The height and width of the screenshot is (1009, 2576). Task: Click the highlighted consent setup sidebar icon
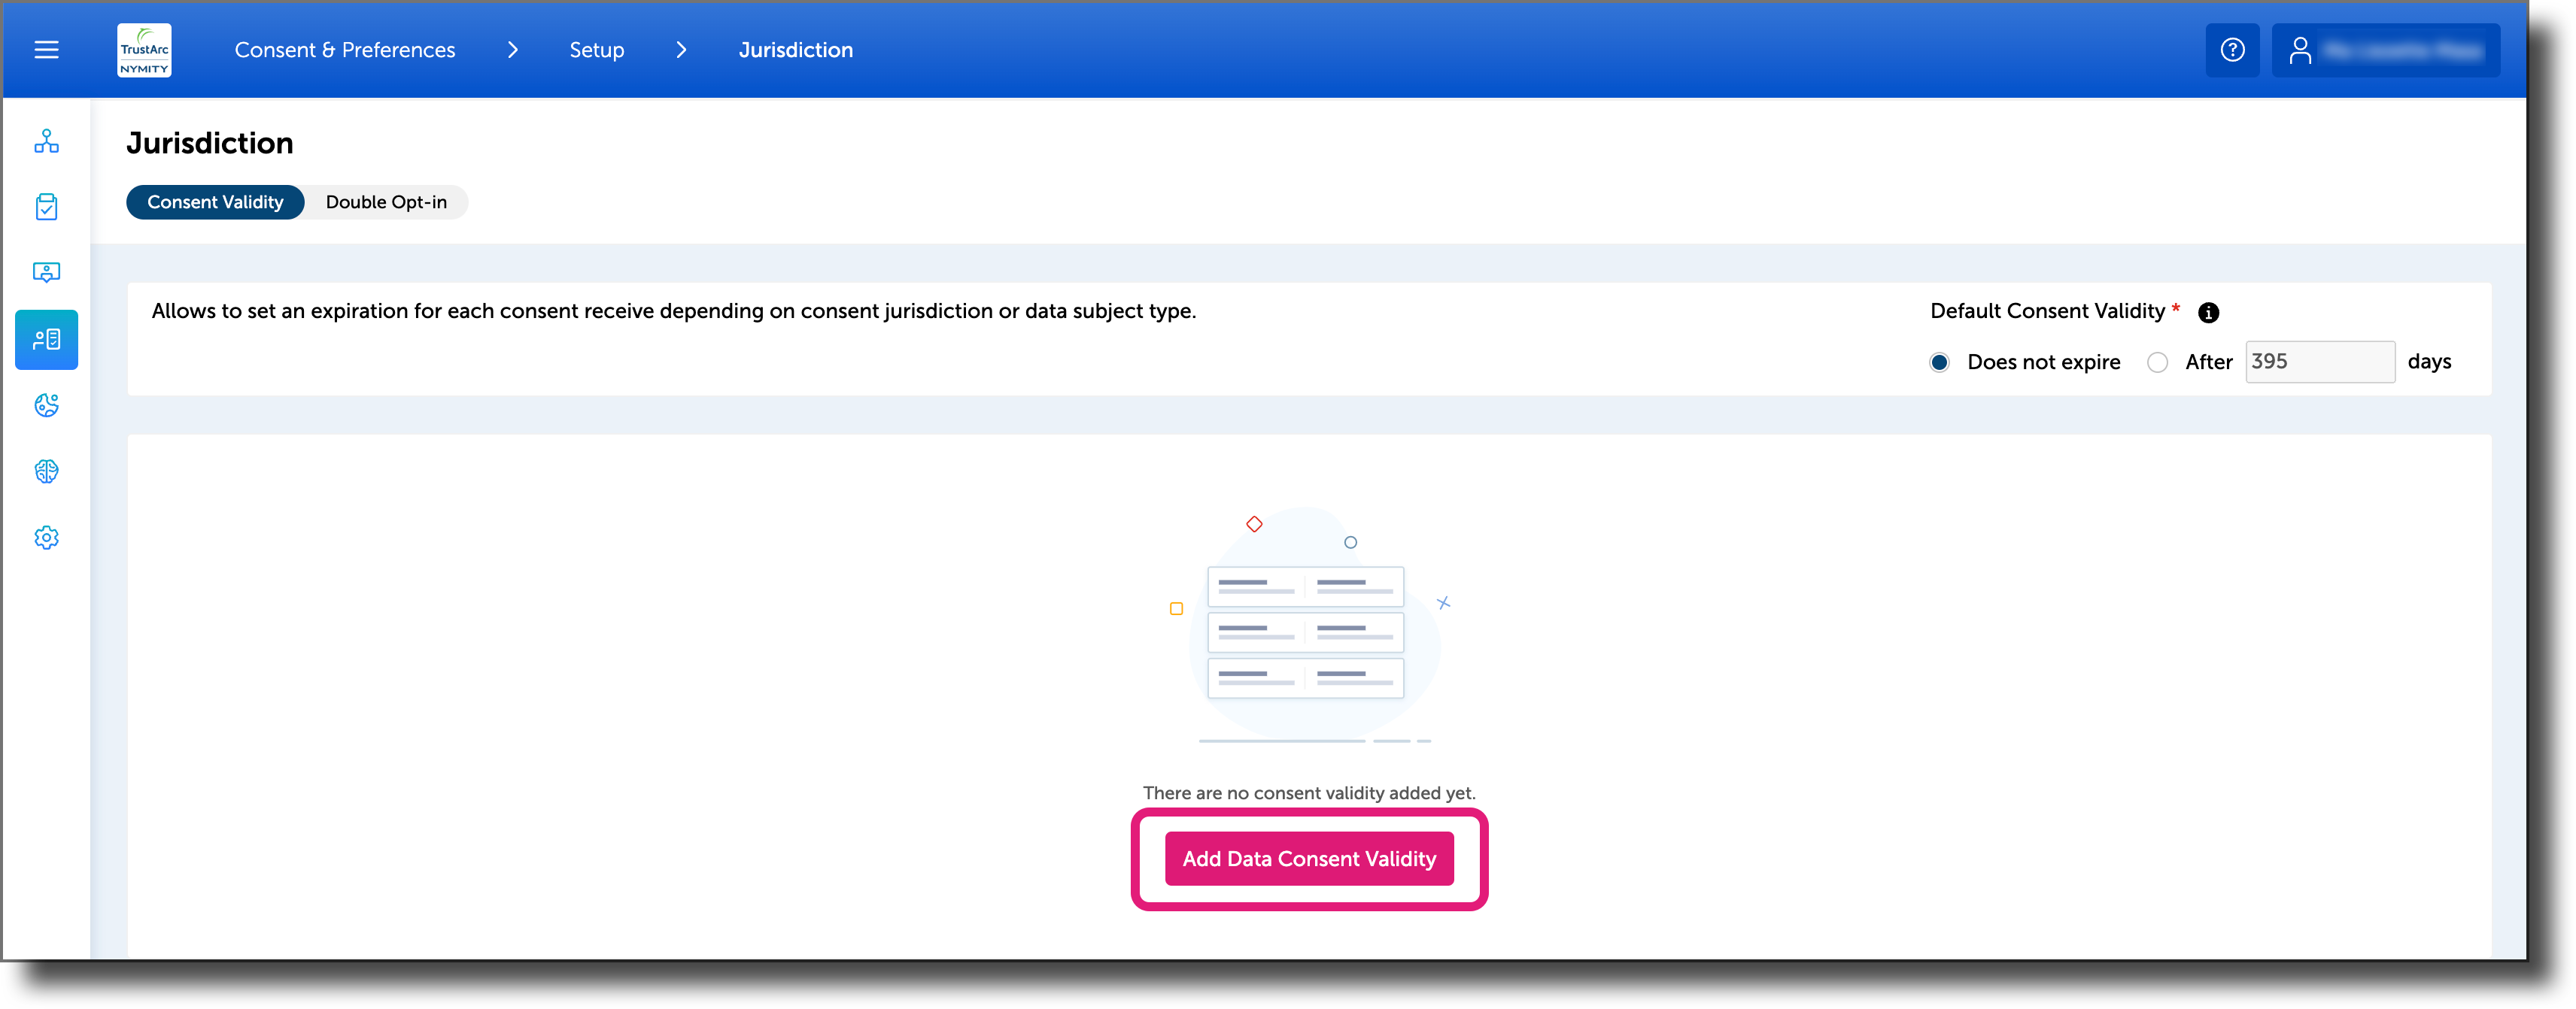point(46,338)
